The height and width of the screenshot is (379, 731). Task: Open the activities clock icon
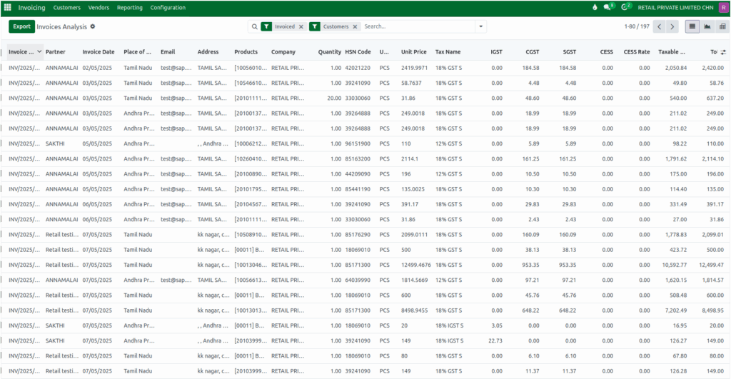pyautogui.click(x=625, y=7)
